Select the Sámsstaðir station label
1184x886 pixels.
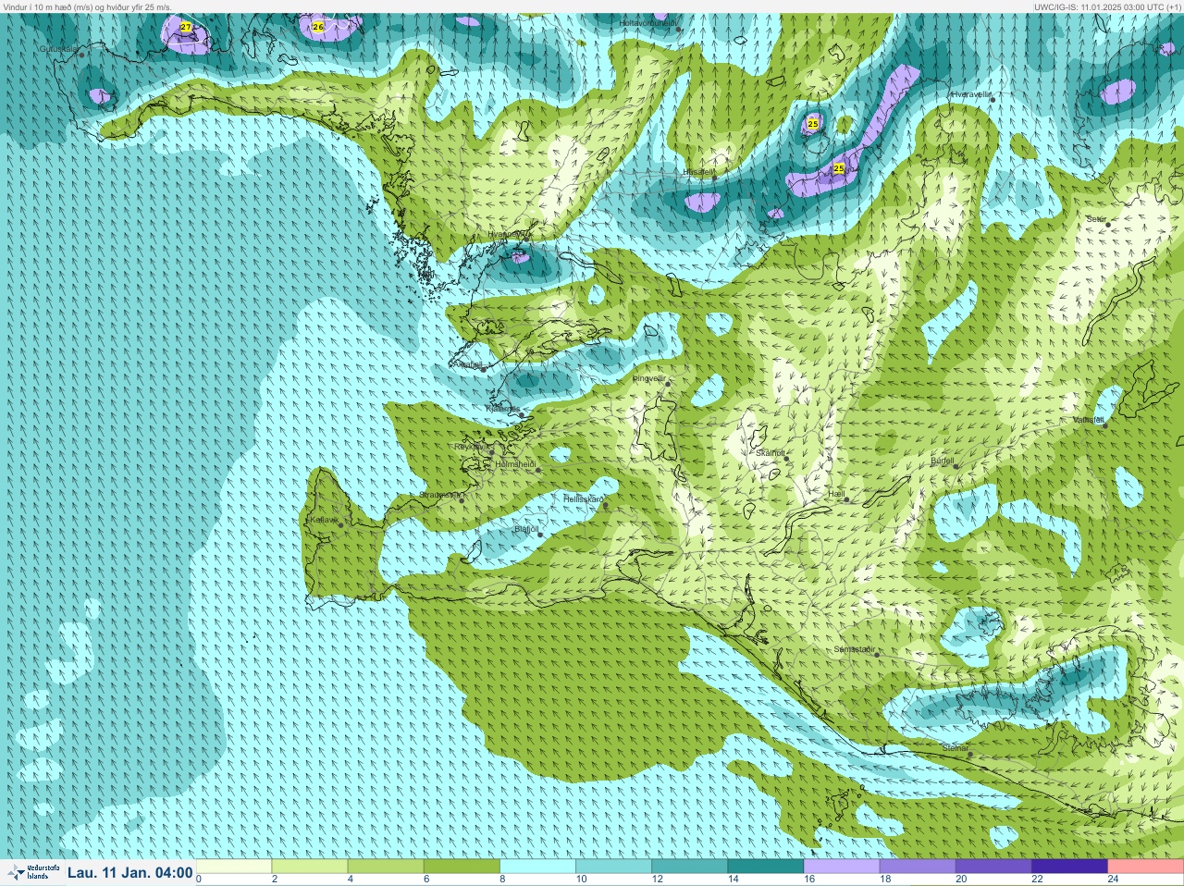point(854,649)
